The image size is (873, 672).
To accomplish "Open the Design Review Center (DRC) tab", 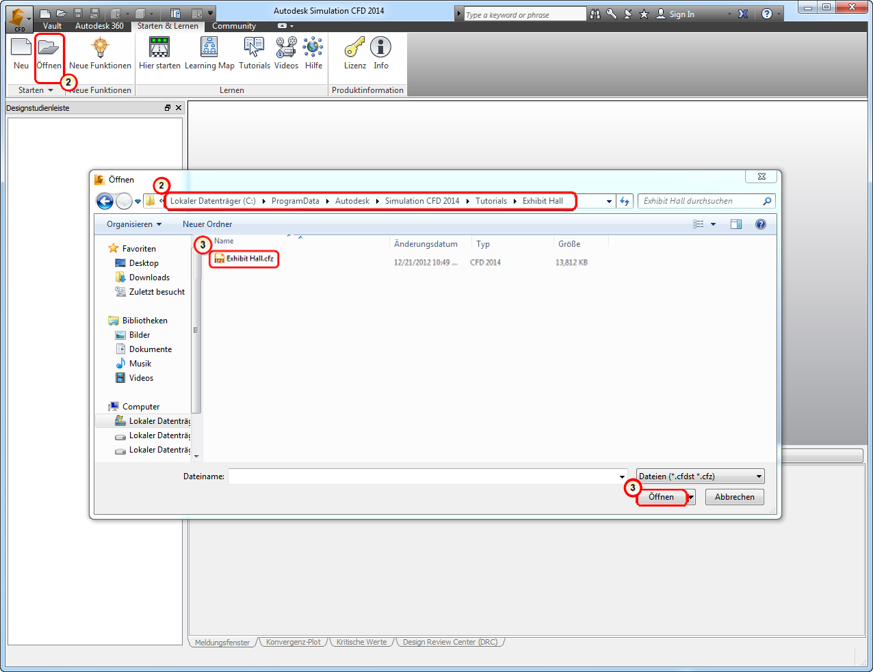I will coord(450,642).
